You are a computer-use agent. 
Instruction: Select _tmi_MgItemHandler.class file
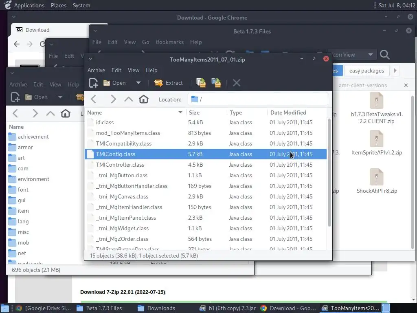pyautogui.click(x=206, y=207)
